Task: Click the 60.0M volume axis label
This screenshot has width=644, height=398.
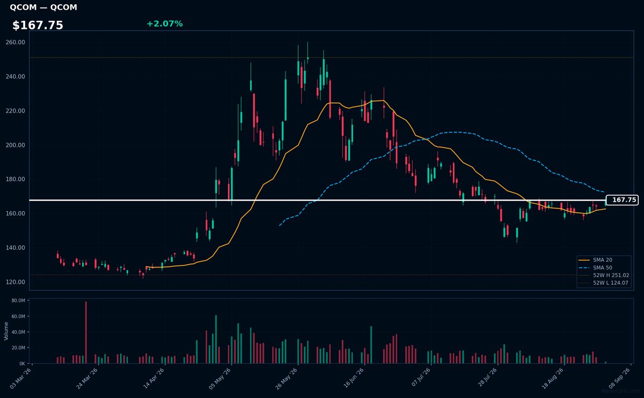Action: point(18,316)
